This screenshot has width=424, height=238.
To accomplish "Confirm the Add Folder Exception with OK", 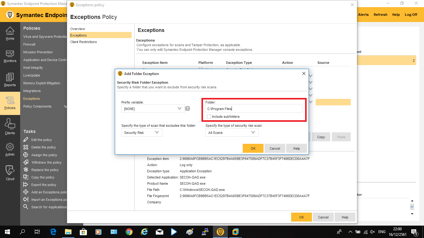I will tap(253, 148).
